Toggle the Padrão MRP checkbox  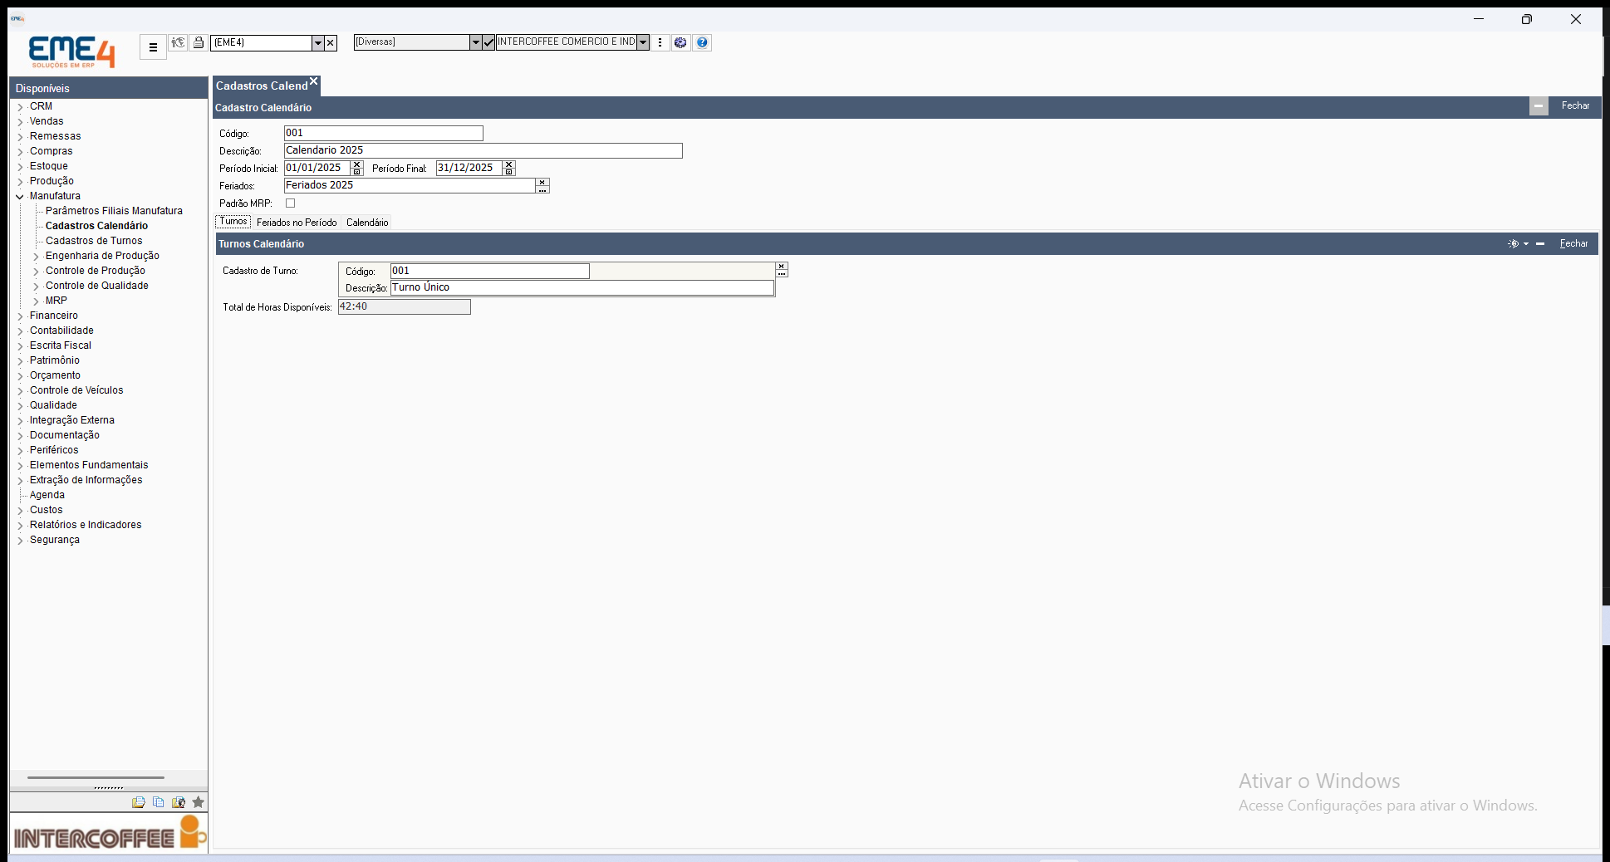click(291, 203)
